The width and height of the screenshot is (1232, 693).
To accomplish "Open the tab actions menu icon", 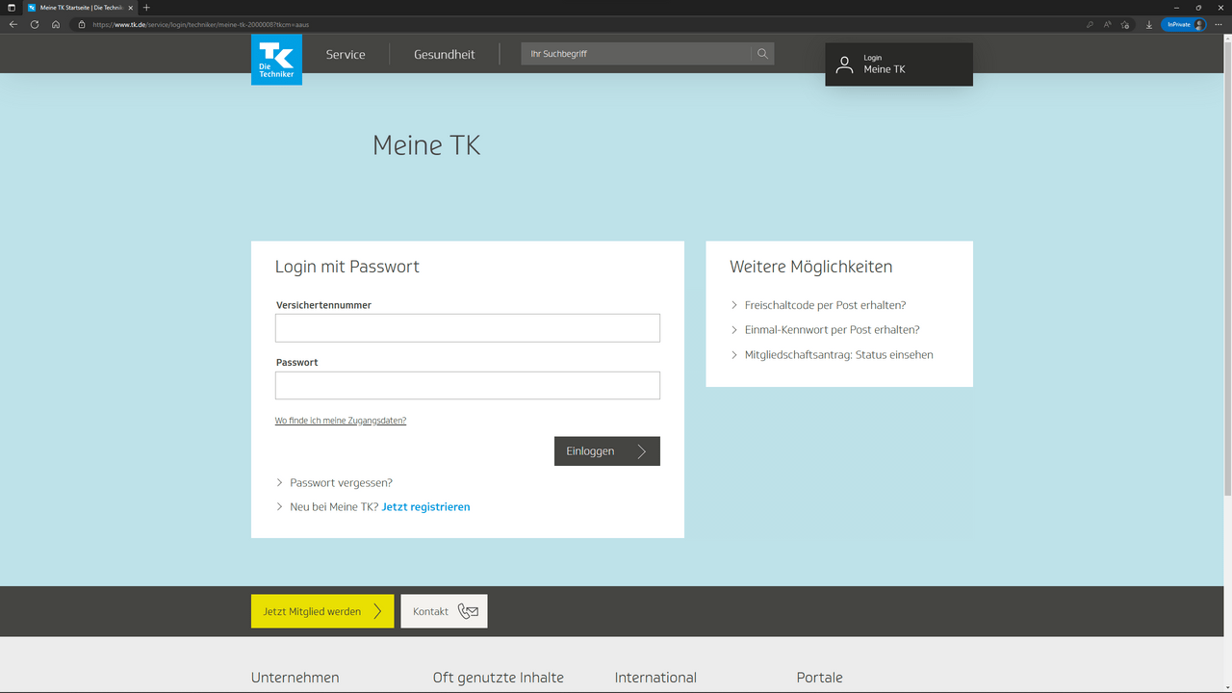I will 12,8.
